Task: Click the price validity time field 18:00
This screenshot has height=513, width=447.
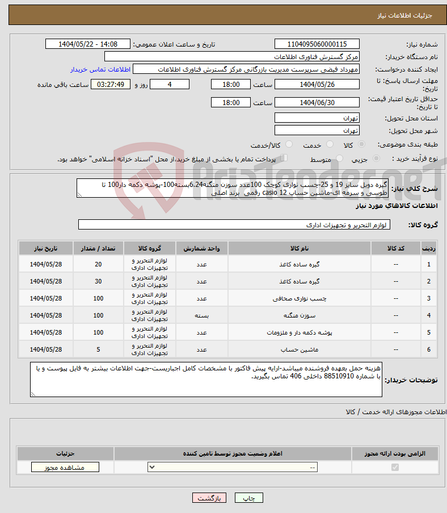Action: 231,102
